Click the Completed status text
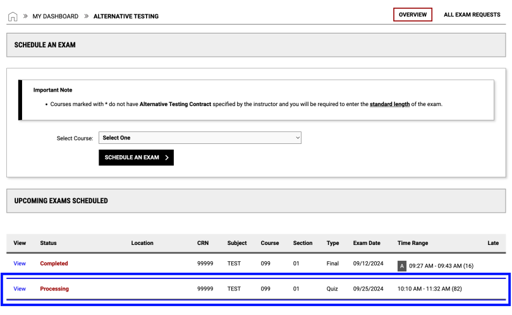The image size is (512, 315). (54, 263)
